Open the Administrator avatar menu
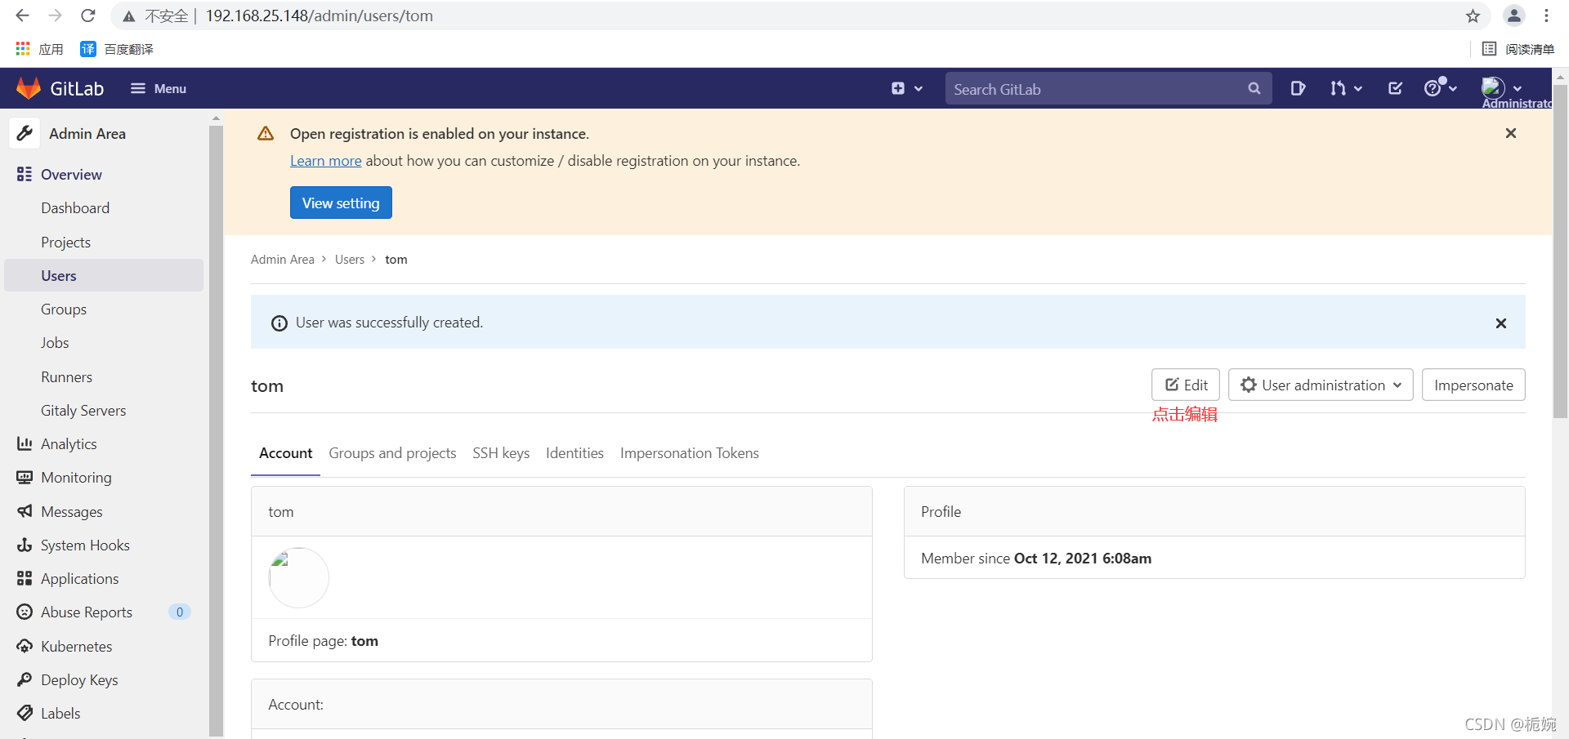This screenshot has height=739, width=1569. [x=1502, y=87]
